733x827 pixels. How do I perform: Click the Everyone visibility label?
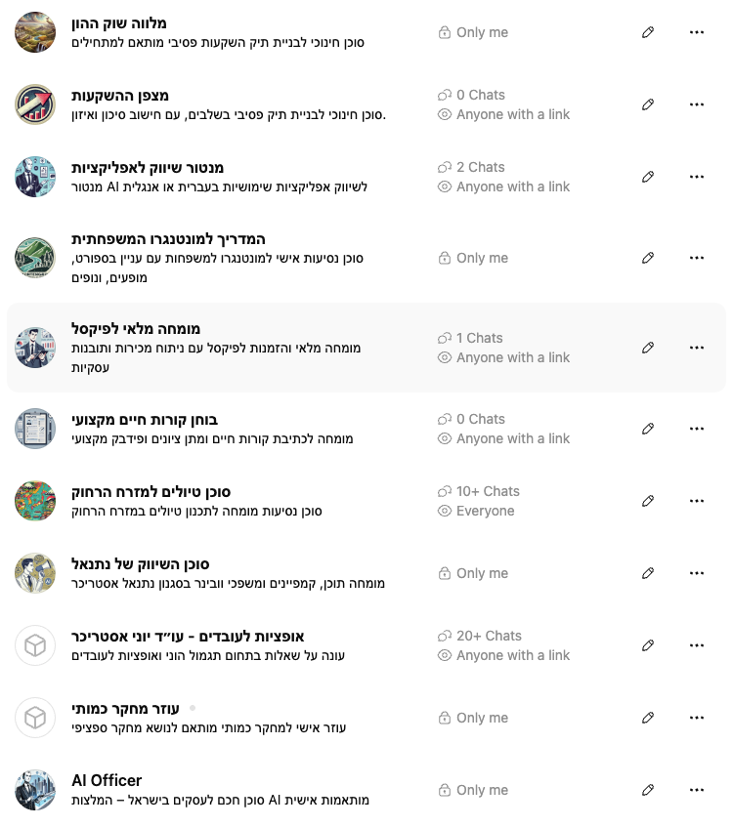coord(485,511)
